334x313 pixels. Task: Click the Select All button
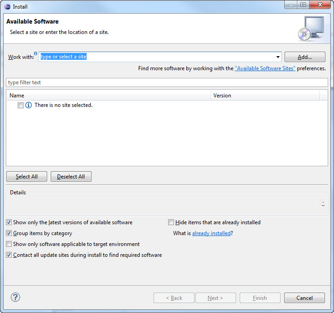coord(27,177)
